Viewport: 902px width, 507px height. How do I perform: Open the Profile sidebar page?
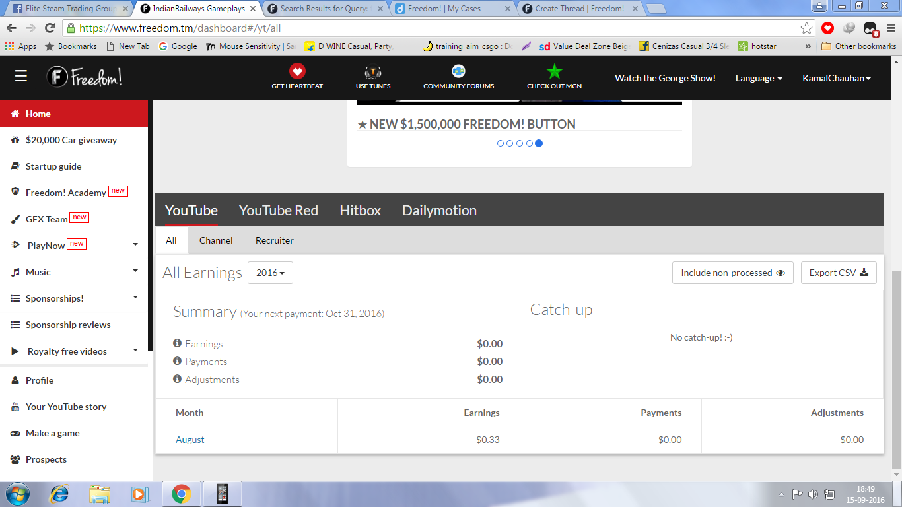40,380
